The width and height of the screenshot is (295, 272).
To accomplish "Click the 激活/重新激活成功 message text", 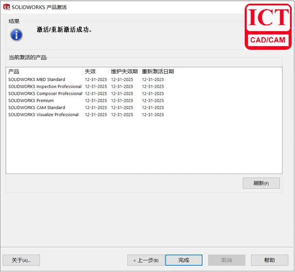I will tap(64, 30).
